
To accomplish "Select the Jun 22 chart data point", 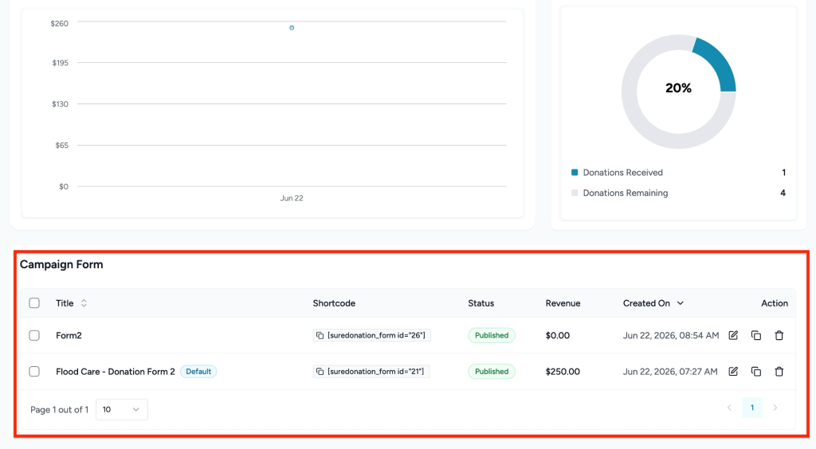I will click(x=292, y=28).
